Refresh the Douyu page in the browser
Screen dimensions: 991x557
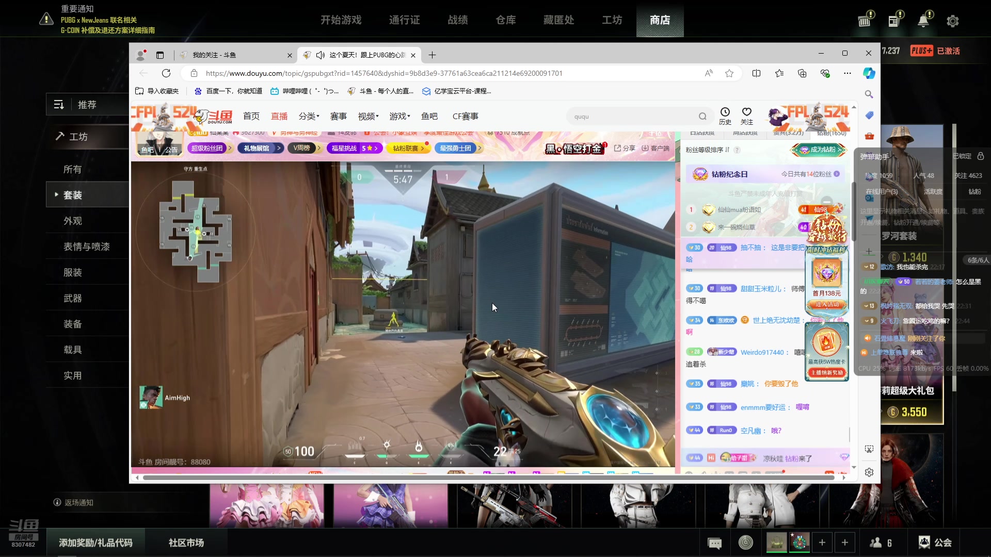coord(166,73)
